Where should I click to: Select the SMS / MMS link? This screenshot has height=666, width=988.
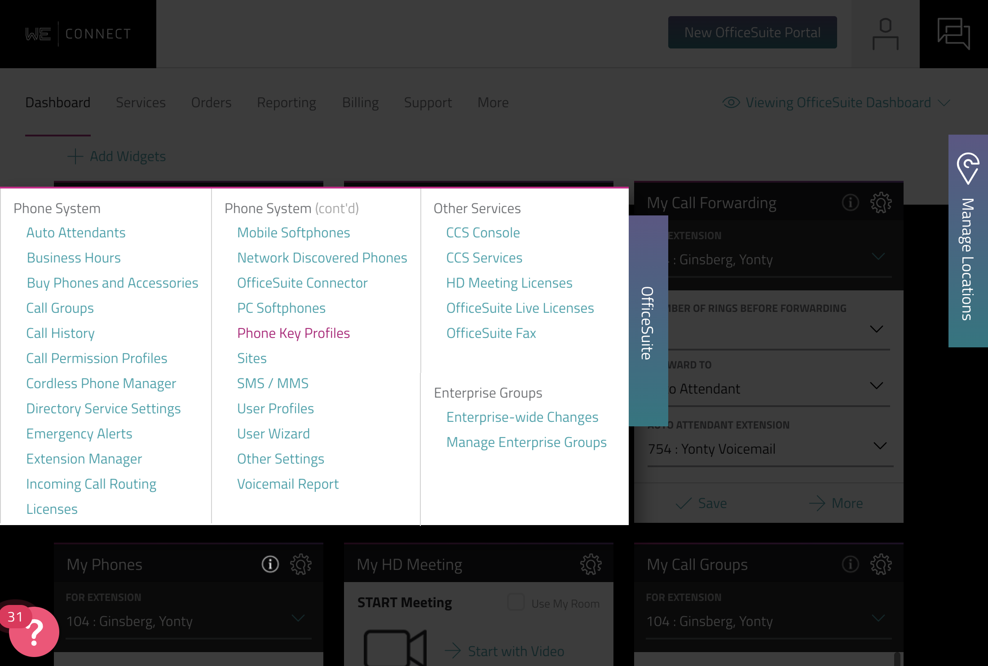click(x=273, y=383)
